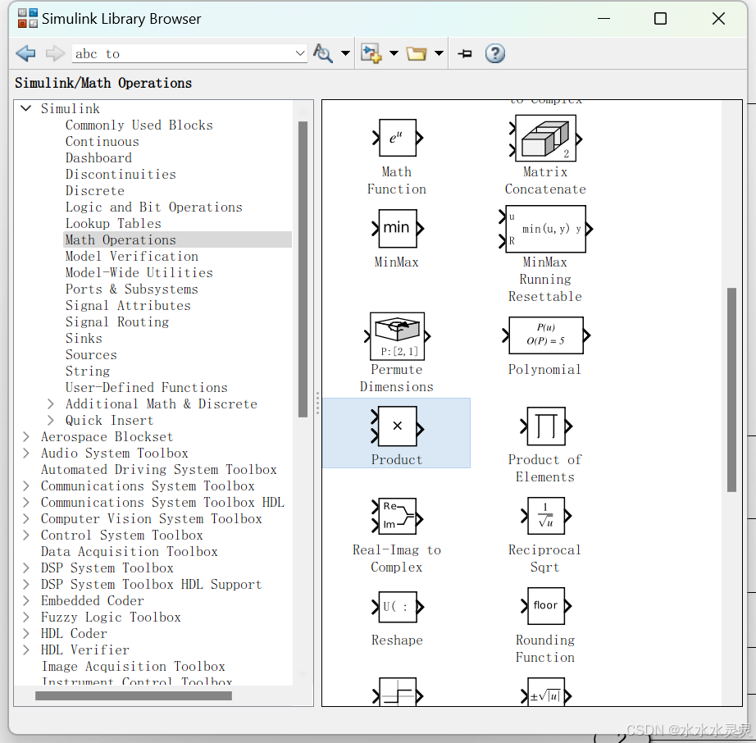This screenshot has height=743, width=756.
Task: Select the Product block icon
Action: (x=397, y=426)
